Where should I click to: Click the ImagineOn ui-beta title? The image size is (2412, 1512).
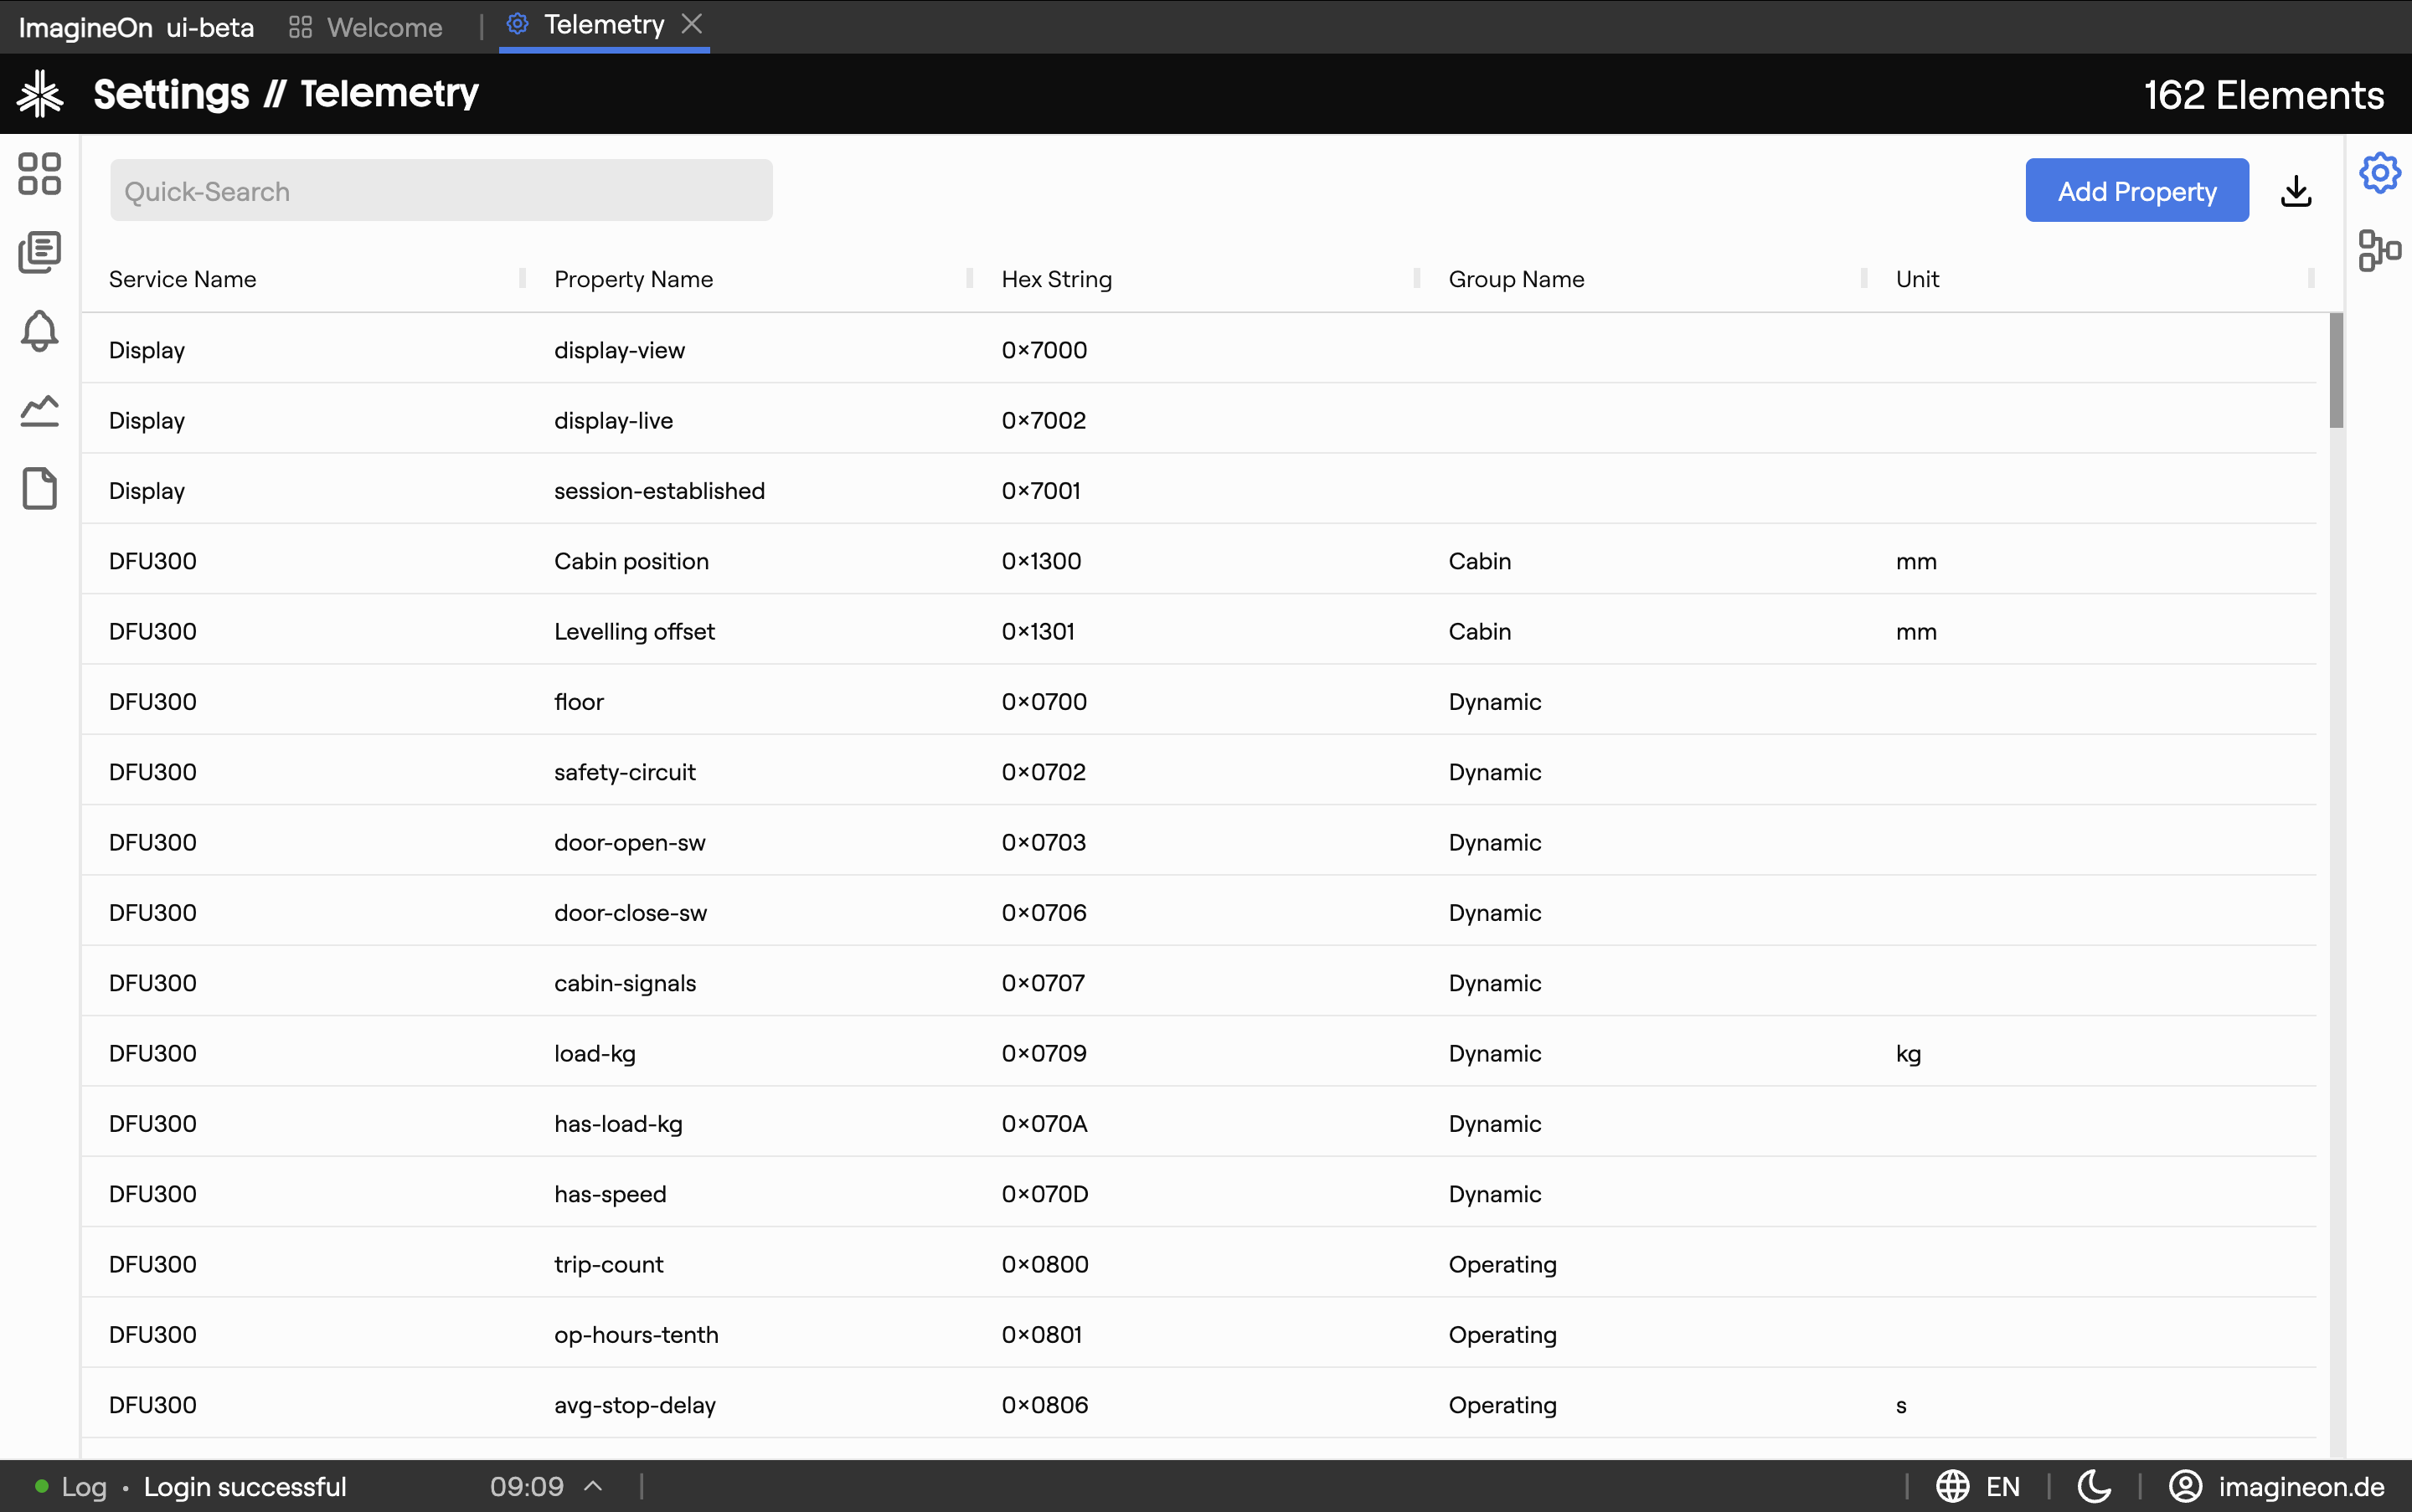[136, 27]
